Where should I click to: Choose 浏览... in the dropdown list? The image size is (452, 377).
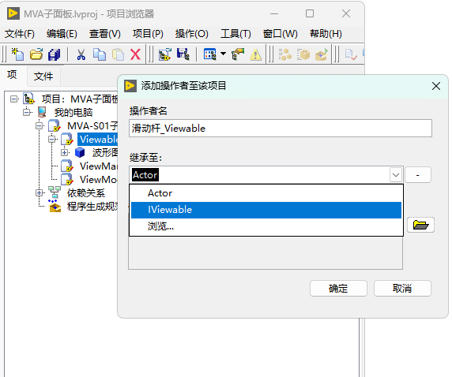[x=266, y=226]
